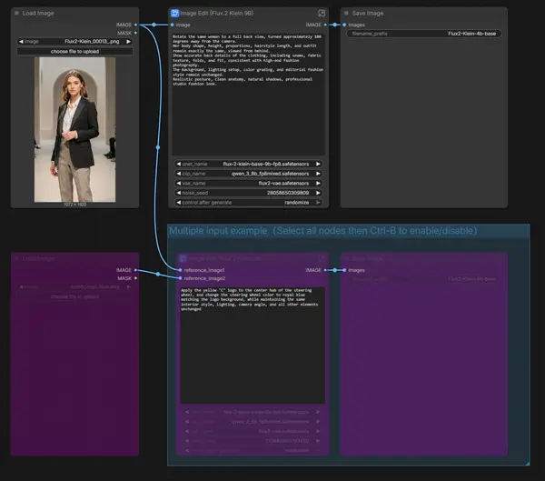
Task: Click MASK output port of top Load Image node
Action: [135, 33]
